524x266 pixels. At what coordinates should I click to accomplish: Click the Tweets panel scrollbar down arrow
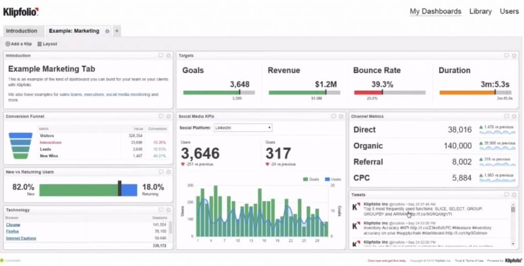tap(514, 246)
